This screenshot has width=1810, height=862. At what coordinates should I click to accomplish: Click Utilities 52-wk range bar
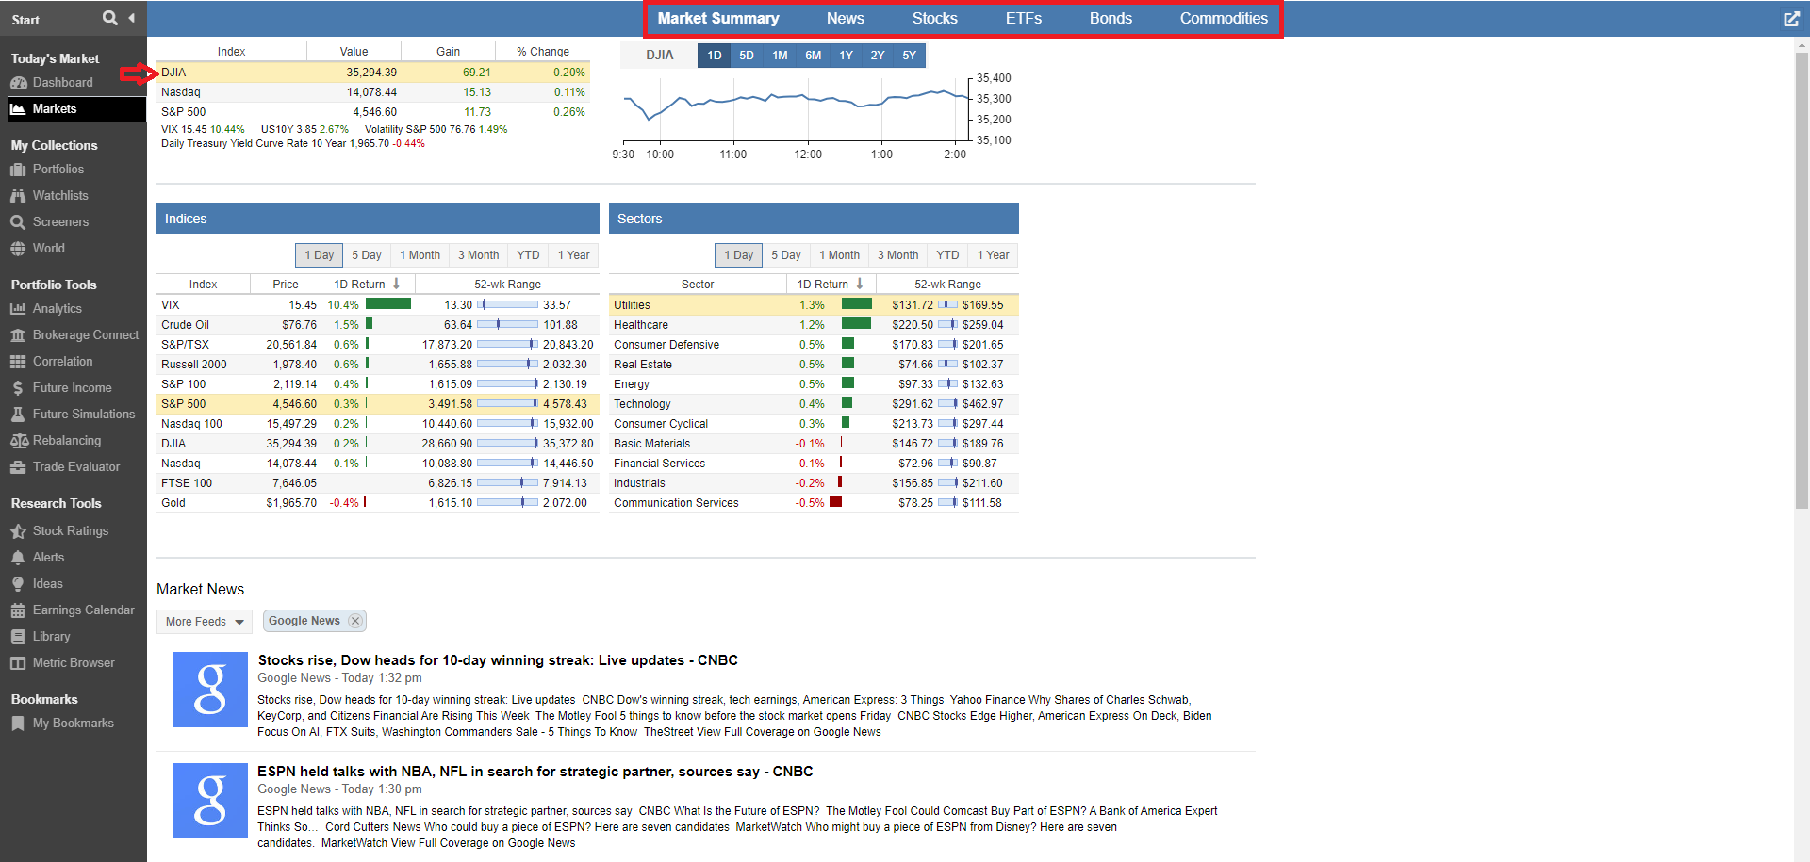947,305
